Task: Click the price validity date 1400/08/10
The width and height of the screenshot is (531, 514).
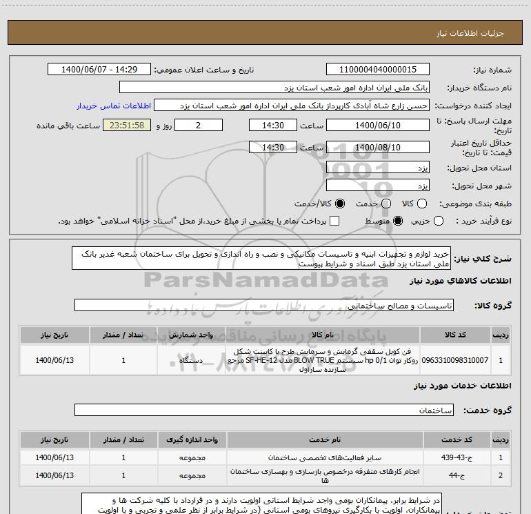Action: tap(378, 147)
